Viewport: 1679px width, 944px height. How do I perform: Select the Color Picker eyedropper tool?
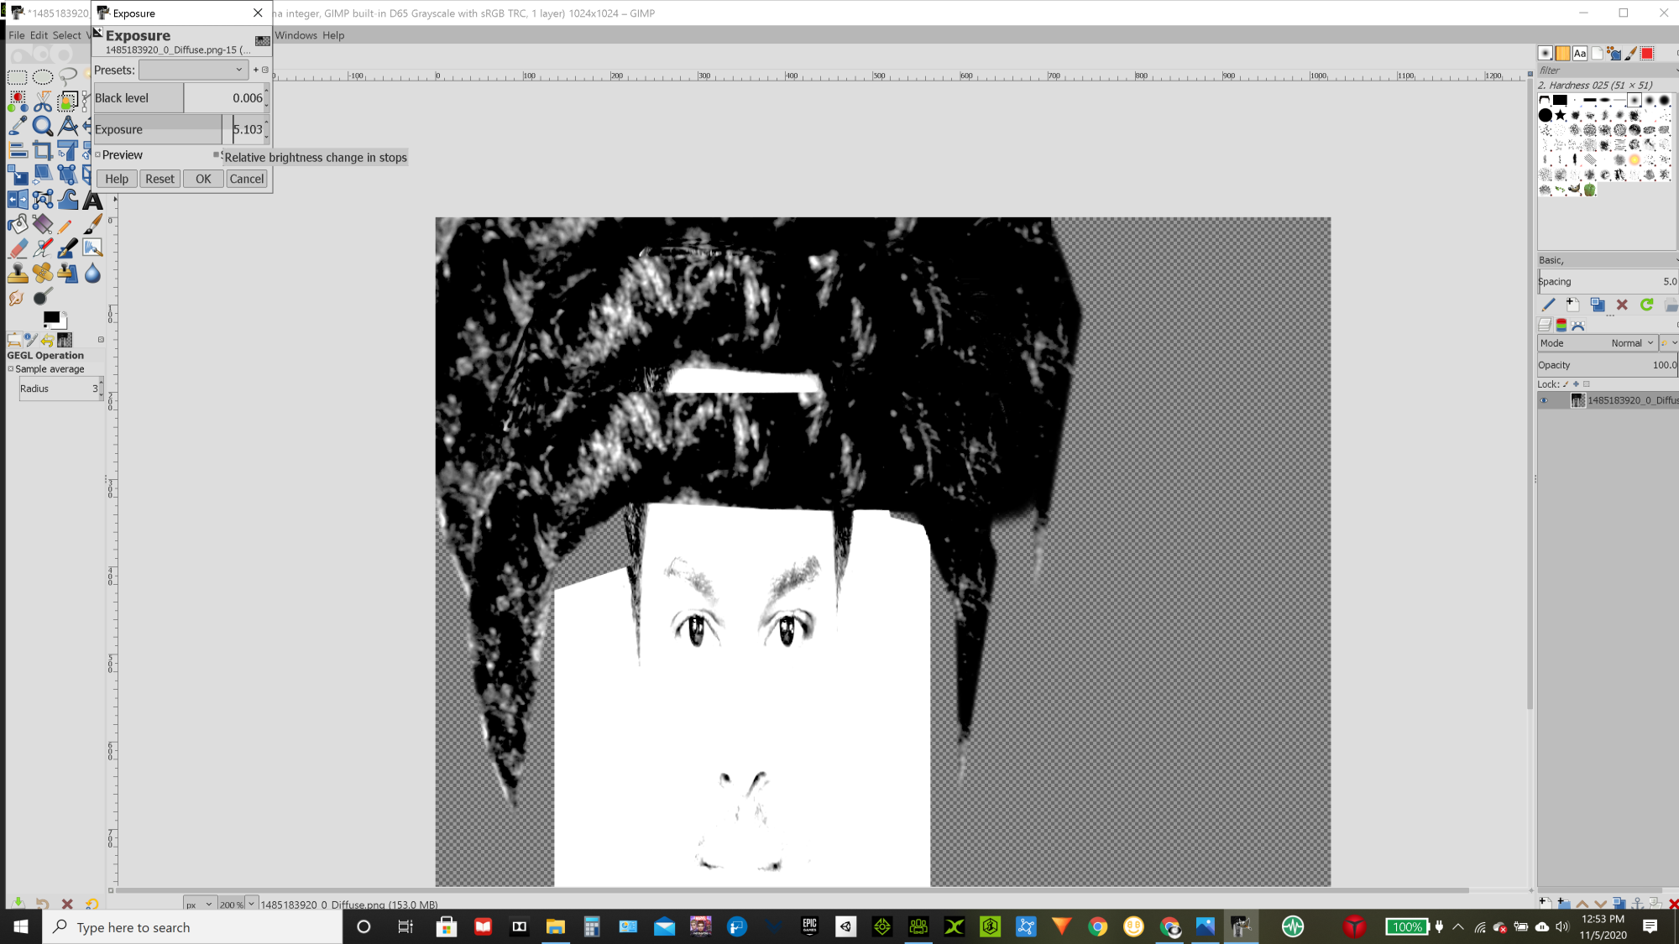click(17, 127)
